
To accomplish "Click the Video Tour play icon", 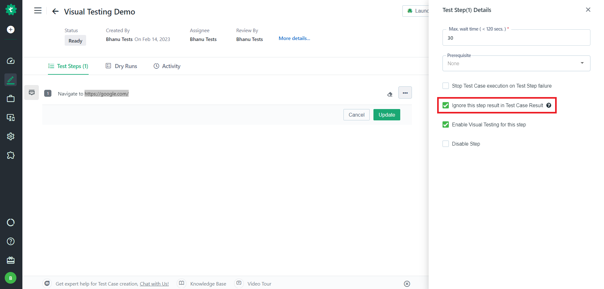I will 239,283.
